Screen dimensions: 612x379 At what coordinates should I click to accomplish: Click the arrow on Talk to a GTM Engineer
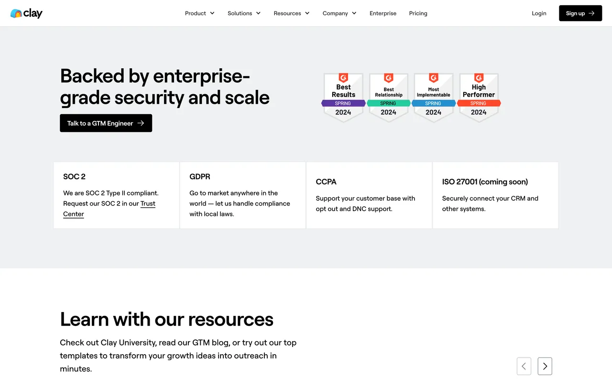click(x=140, y=123)
